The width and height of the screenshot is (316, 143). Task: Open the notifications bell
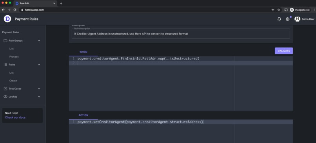[279, 19]
